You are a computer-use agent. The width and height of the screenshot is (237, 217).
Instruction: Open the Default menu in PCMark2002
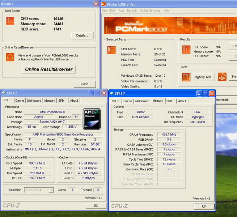132,10
